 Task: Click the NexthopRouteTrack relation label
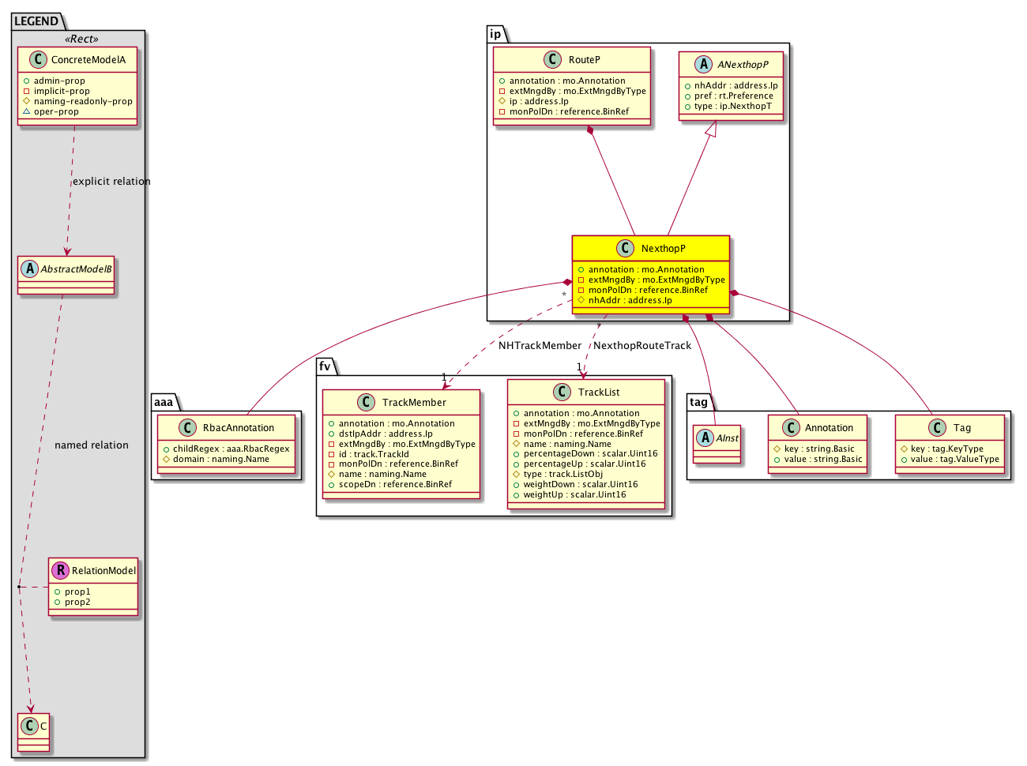pos(641,346)
